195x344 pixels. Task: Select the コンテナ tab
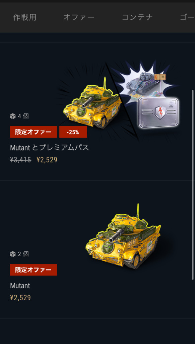tap(137, 17)
